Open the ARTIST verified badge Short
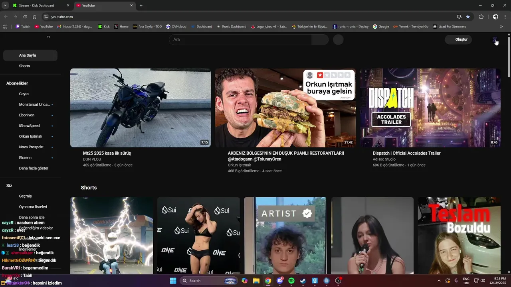Image resolution: width=511 pixels, height=287 pixels. (x=285, y=236)
